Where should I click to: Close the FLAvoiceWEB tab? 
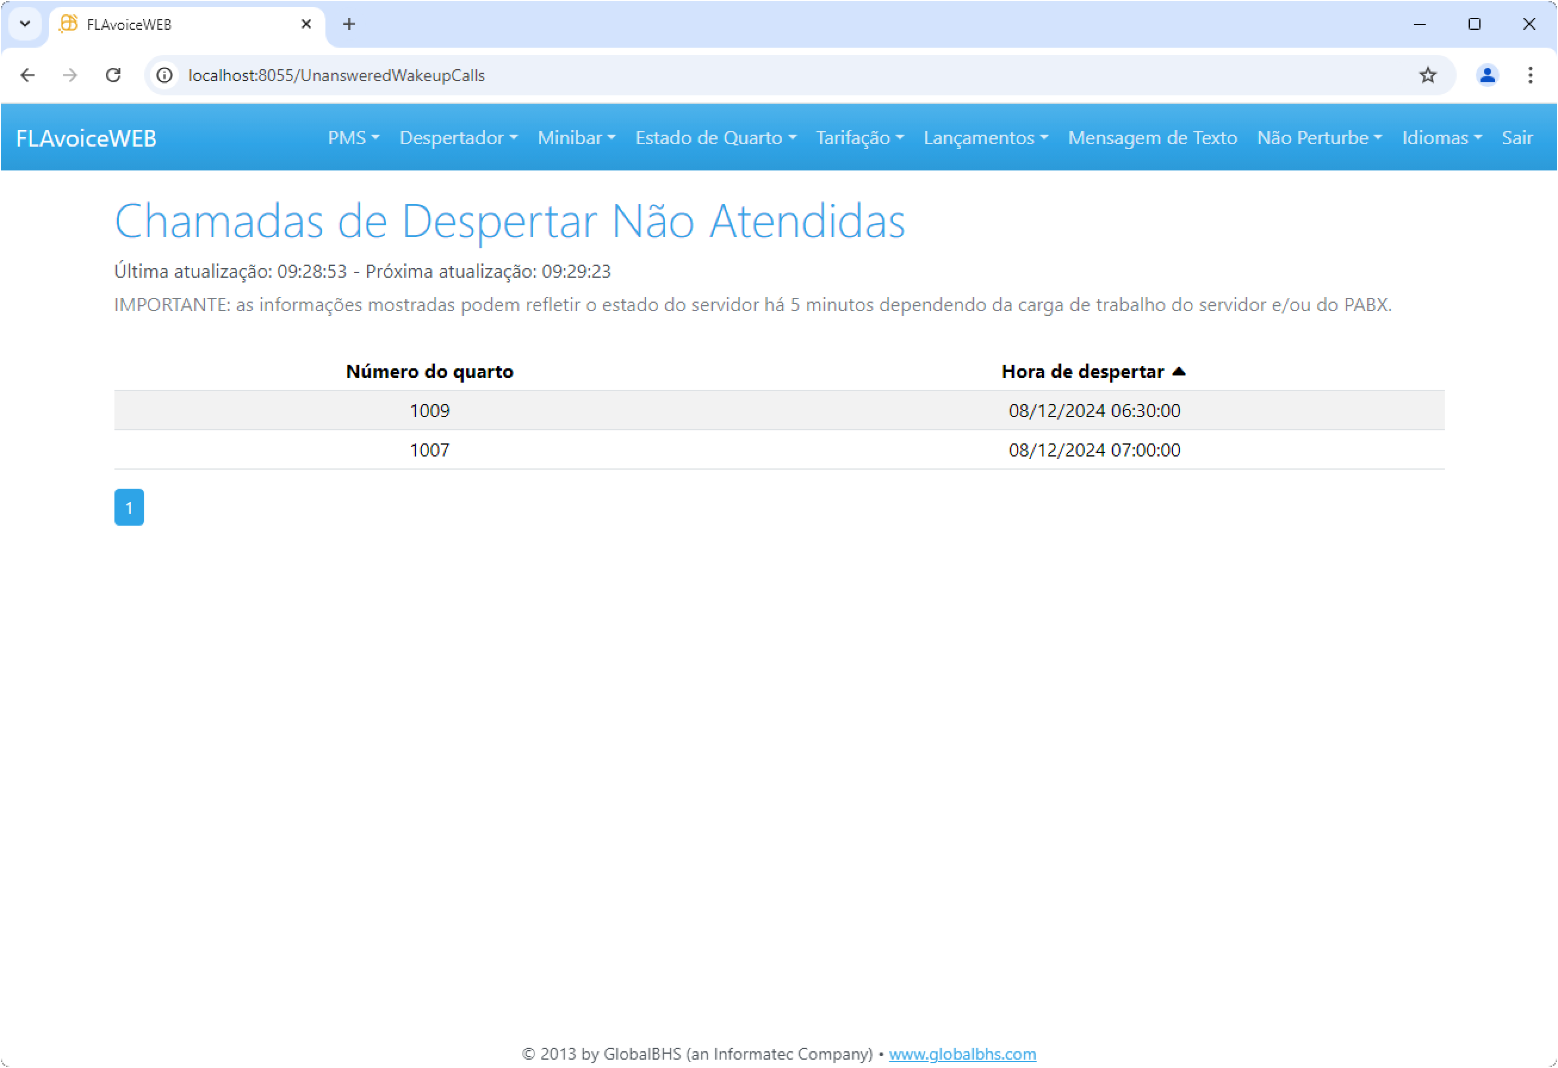pyautogui.click(x=306, y=24)
